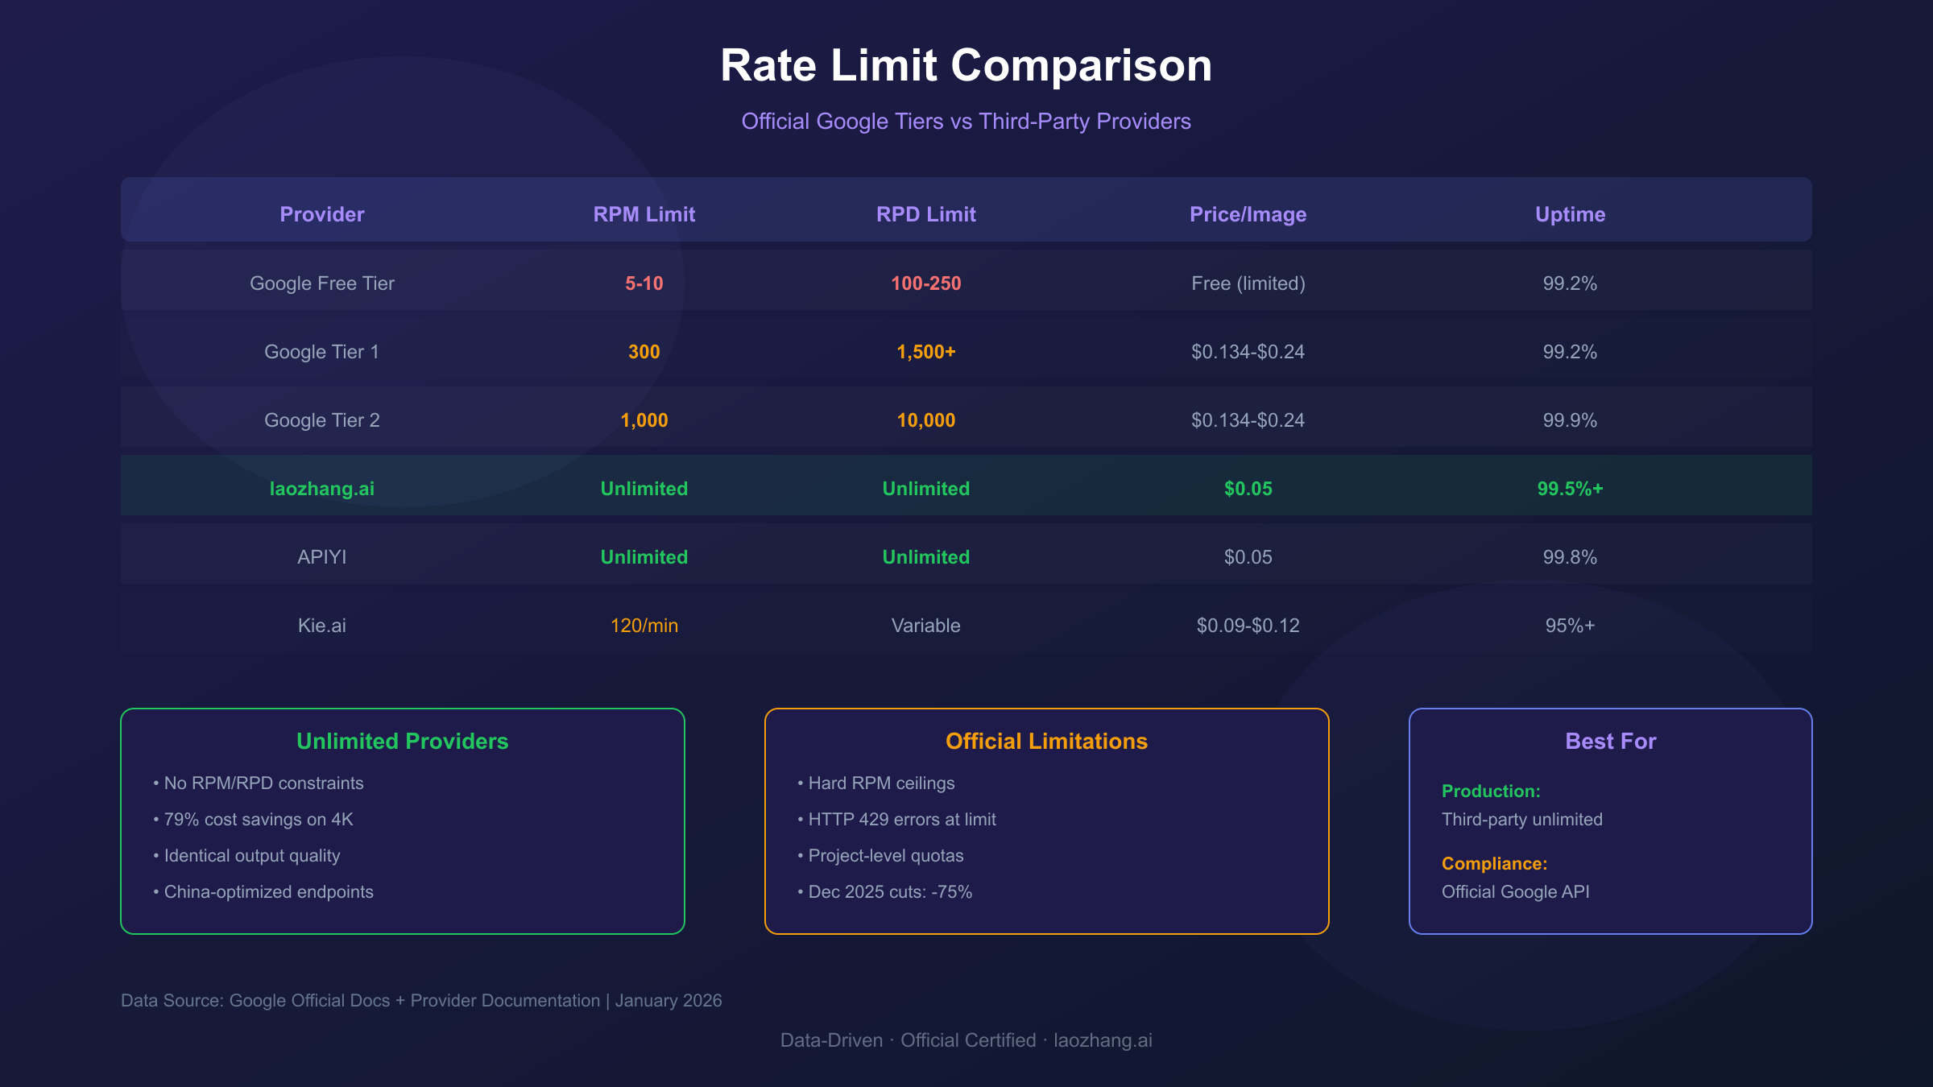This screenshot has width=1933, height=1087.
Task: Click the $0.05 price in laozhang.ai row
Action: point(1248,489)
